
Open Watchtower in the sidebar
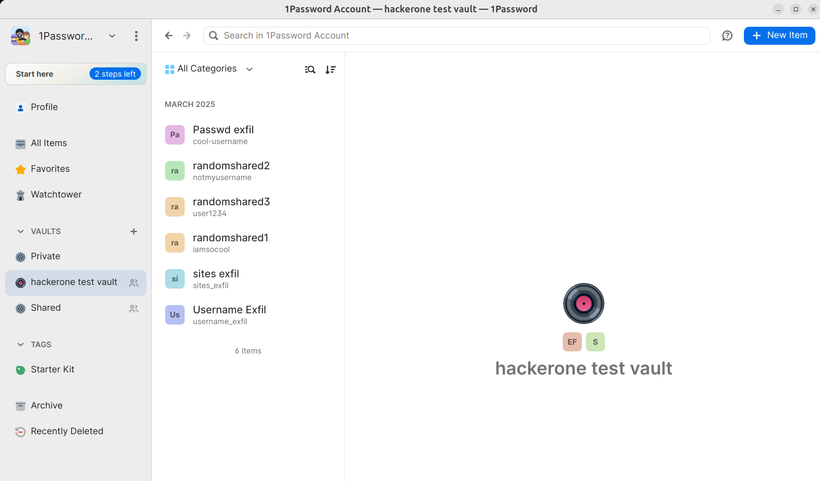[x=56, y=194]
